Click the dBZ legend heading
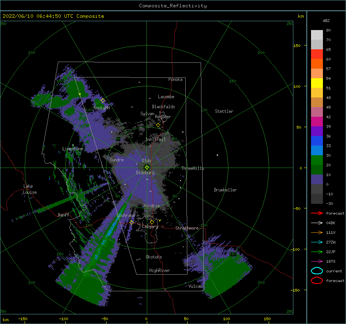This screenshot has width=346, height=324. (326, 20)
